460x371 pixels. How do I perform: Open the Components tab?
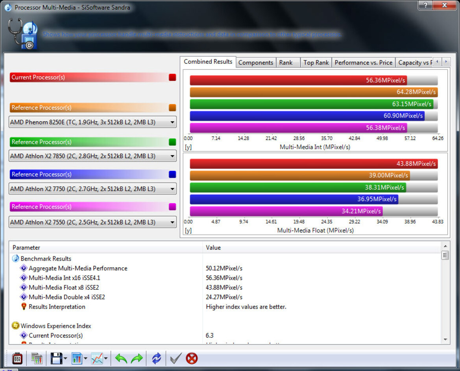click(x=255, y=63)
